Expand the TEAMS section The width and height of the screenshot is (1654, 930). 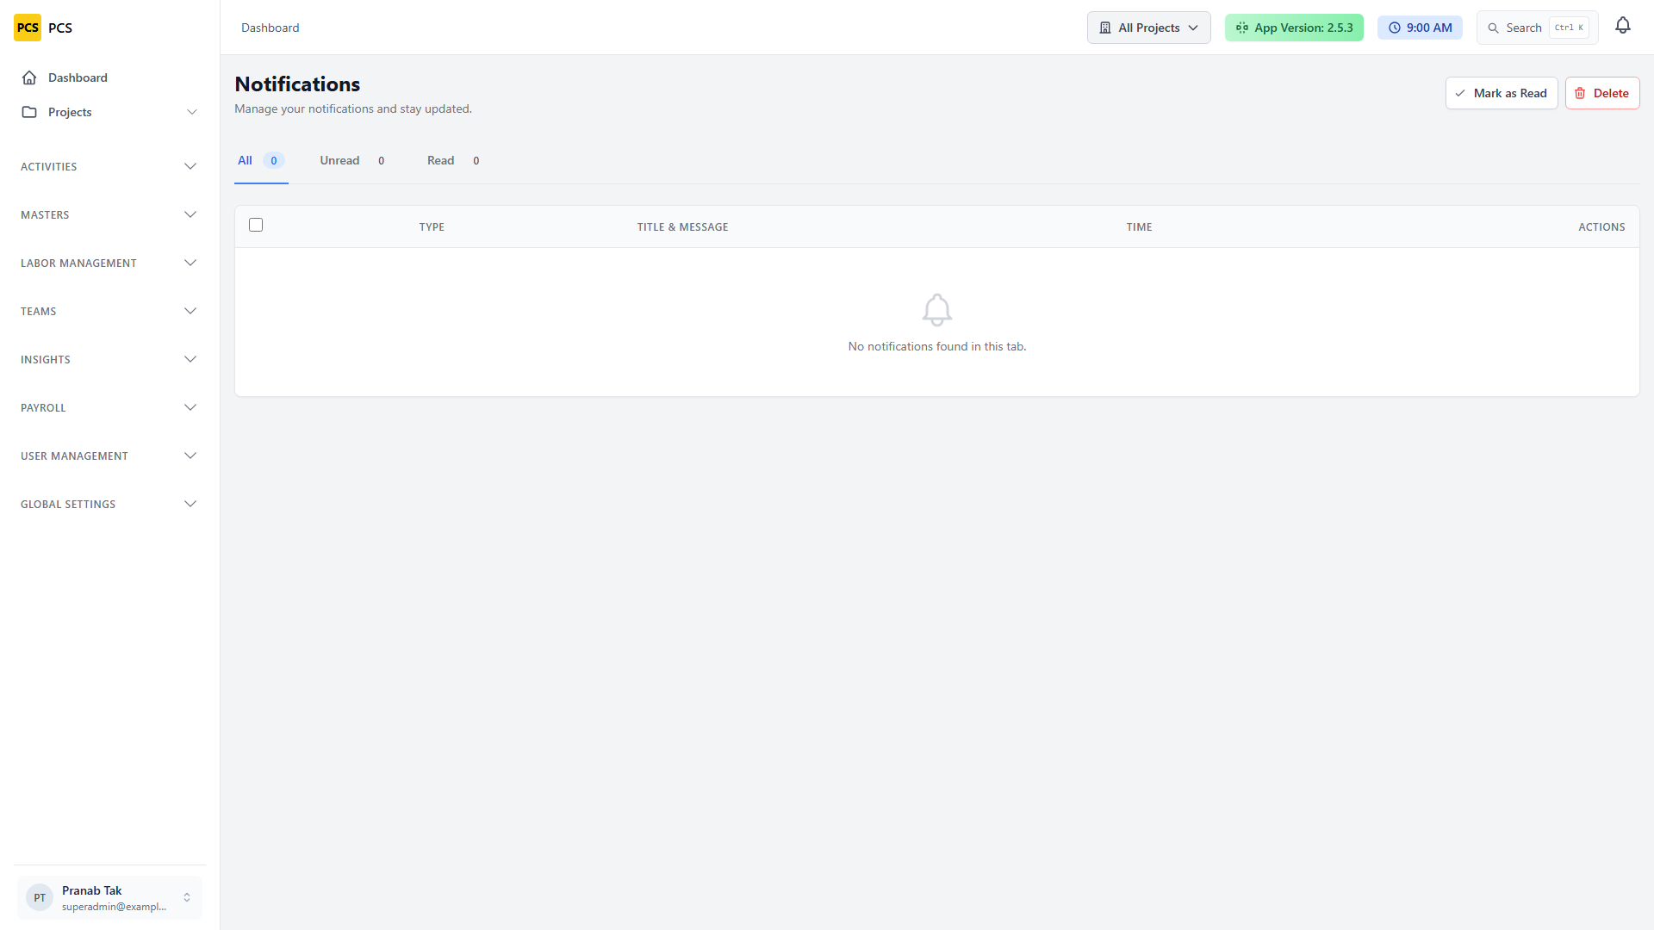109,311
